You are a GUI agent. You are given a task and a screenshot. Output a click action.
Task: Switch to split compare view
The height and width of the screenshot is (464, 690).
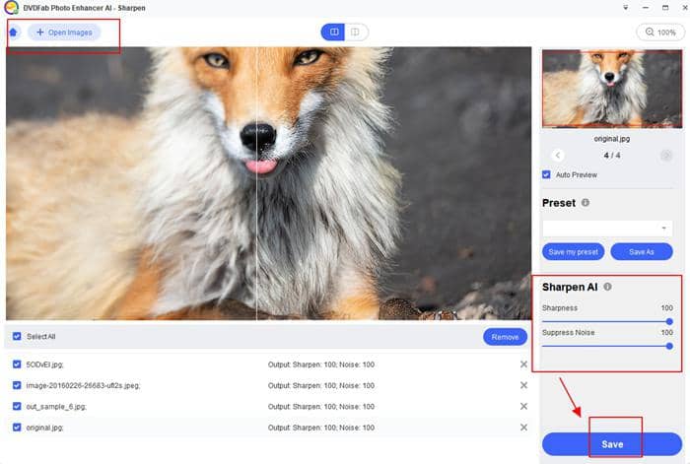334,33
